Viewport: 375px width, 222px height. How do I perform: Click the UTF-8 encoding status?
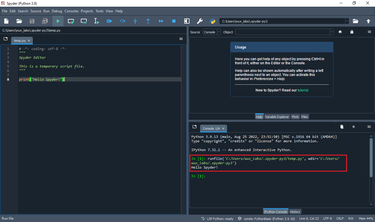327,218
